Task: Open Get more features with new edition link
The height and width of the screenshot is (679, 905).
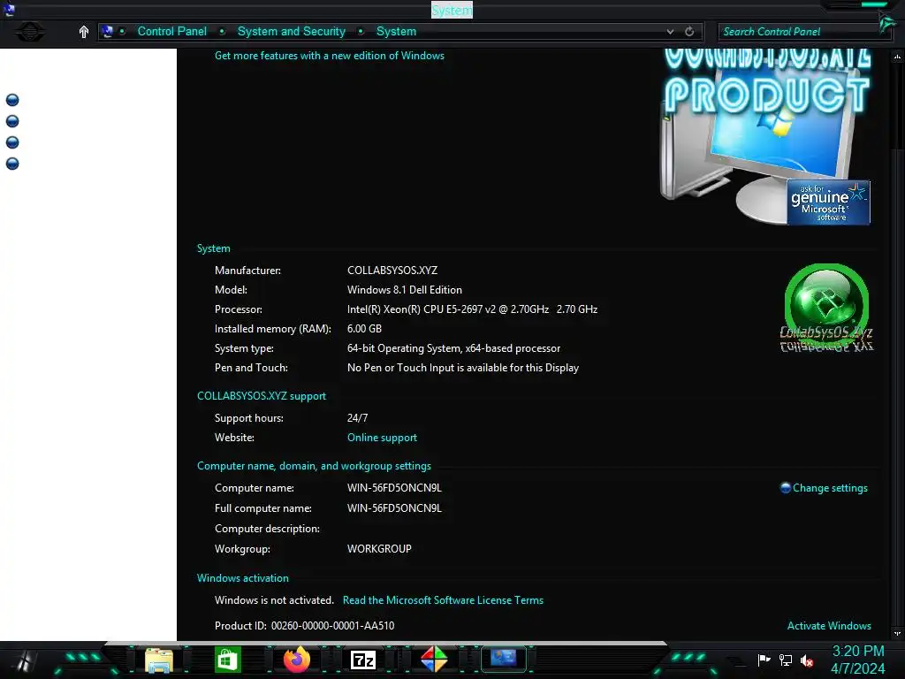Action: pos(330,56)
